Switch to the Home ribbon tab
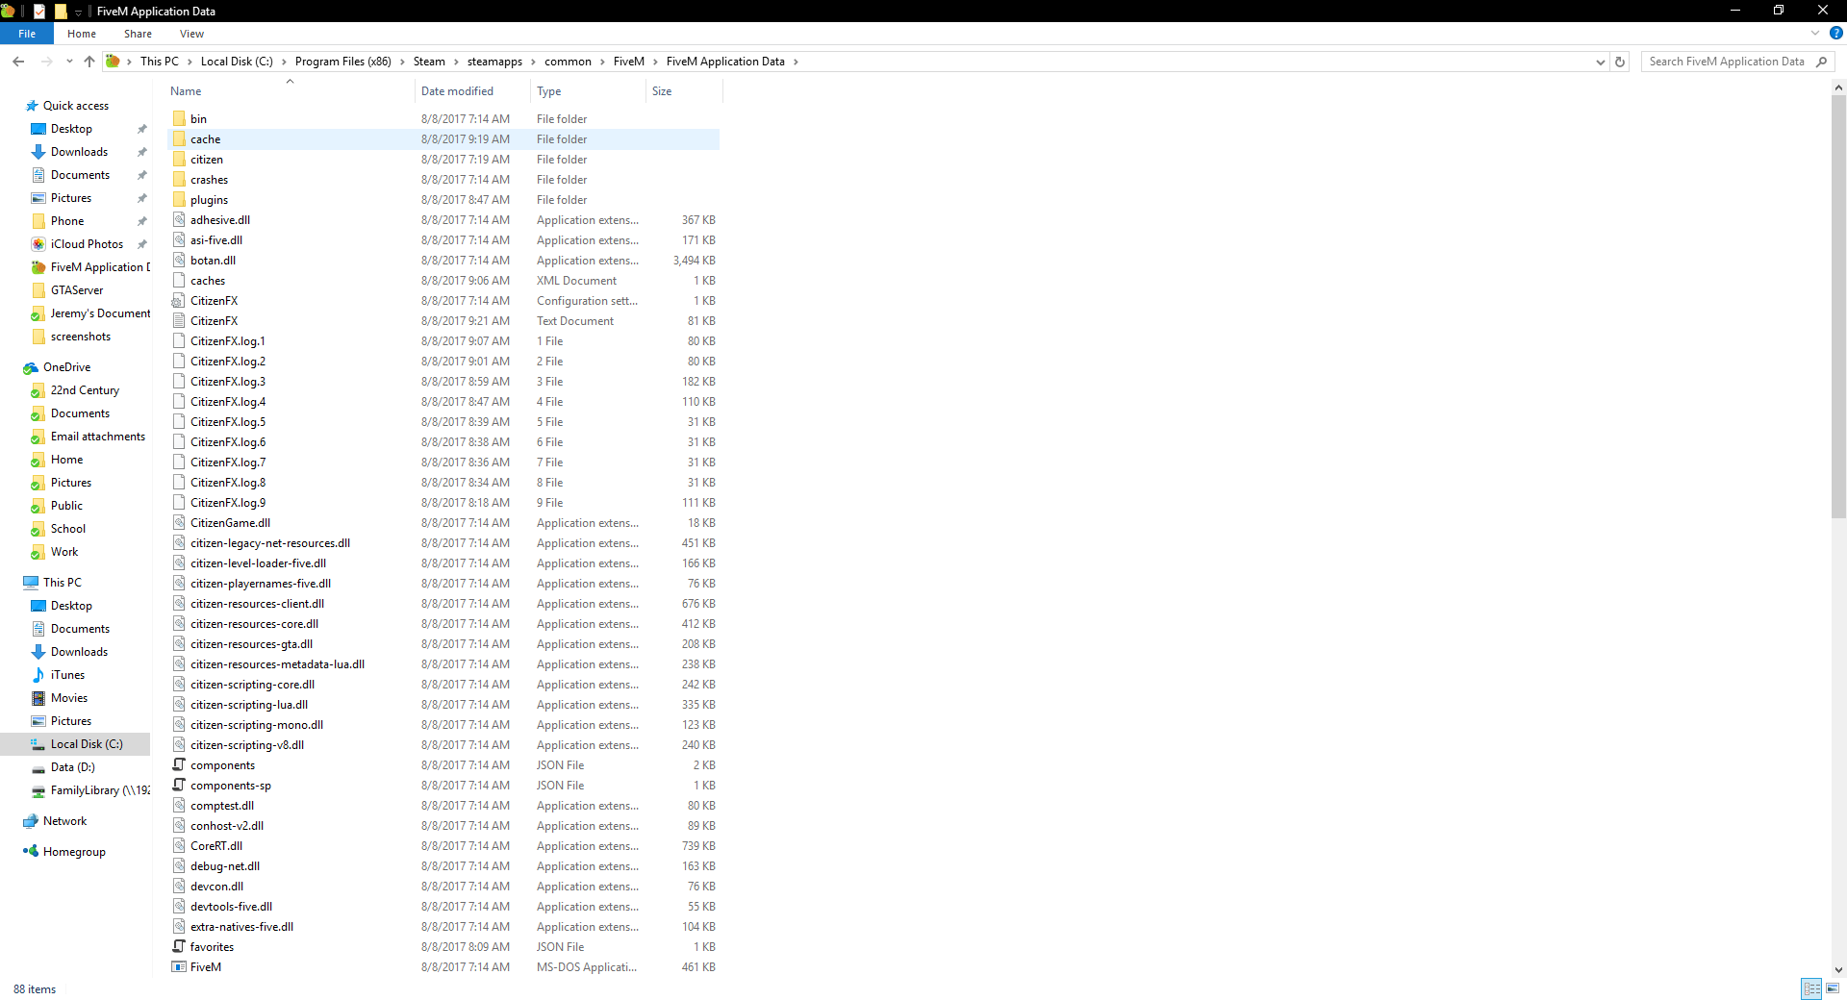 [82, 34]
